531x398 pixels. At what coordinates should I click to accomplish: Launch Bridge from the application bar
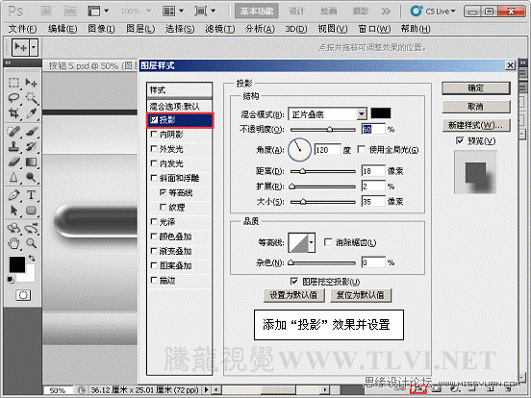point(46,12)
